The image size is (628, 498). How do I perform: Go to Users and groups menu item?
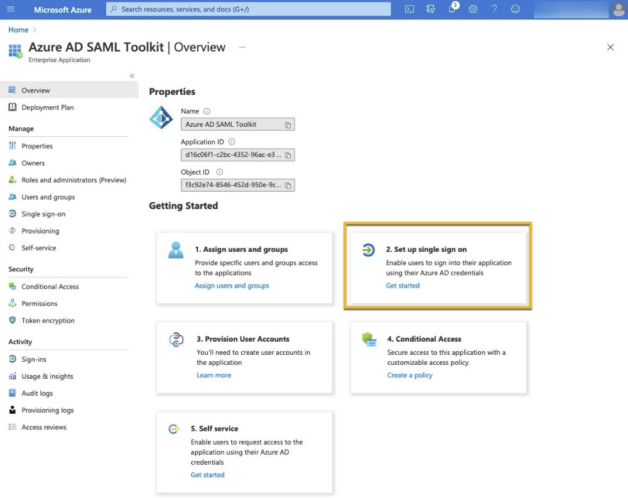click(48, 197)
